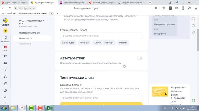Close the page reload notification bar
Viewport: 199px width, 111px height.
coord(57,13)
